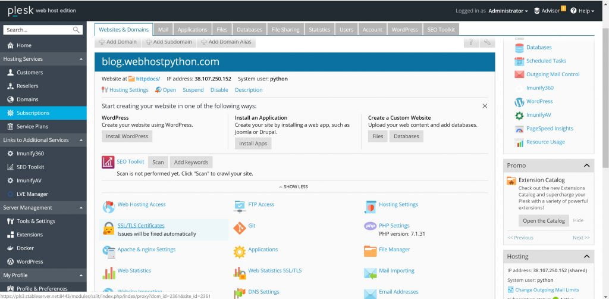609x299 pixels.
Task: Open the Hosting Settings shield icon
Action: [x=370, y=207]
